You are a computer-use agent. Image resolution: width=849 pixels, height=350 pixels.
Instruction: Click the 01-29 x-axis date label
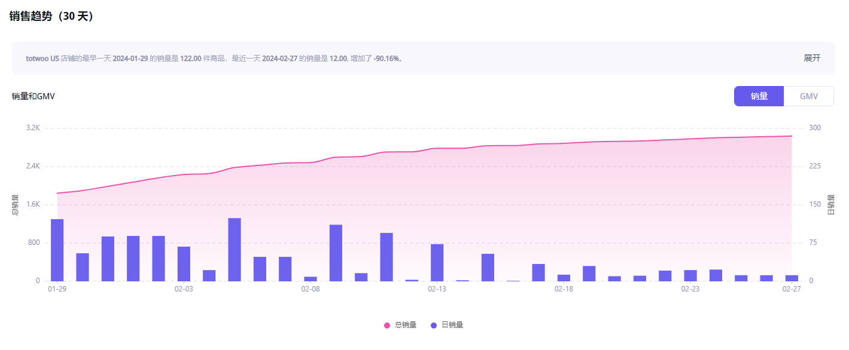pyautogui.click(x=57, y=289)
